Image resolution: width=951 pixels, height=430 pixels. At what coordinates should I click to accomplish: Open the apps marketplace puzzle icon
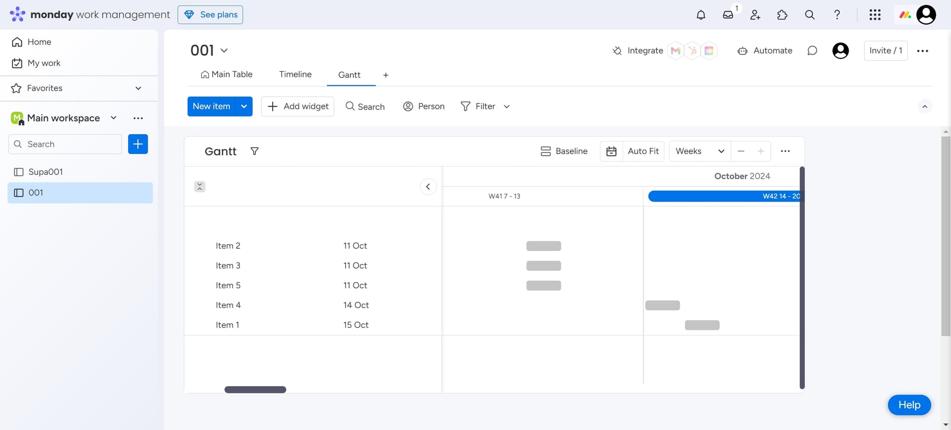[782, 15]
